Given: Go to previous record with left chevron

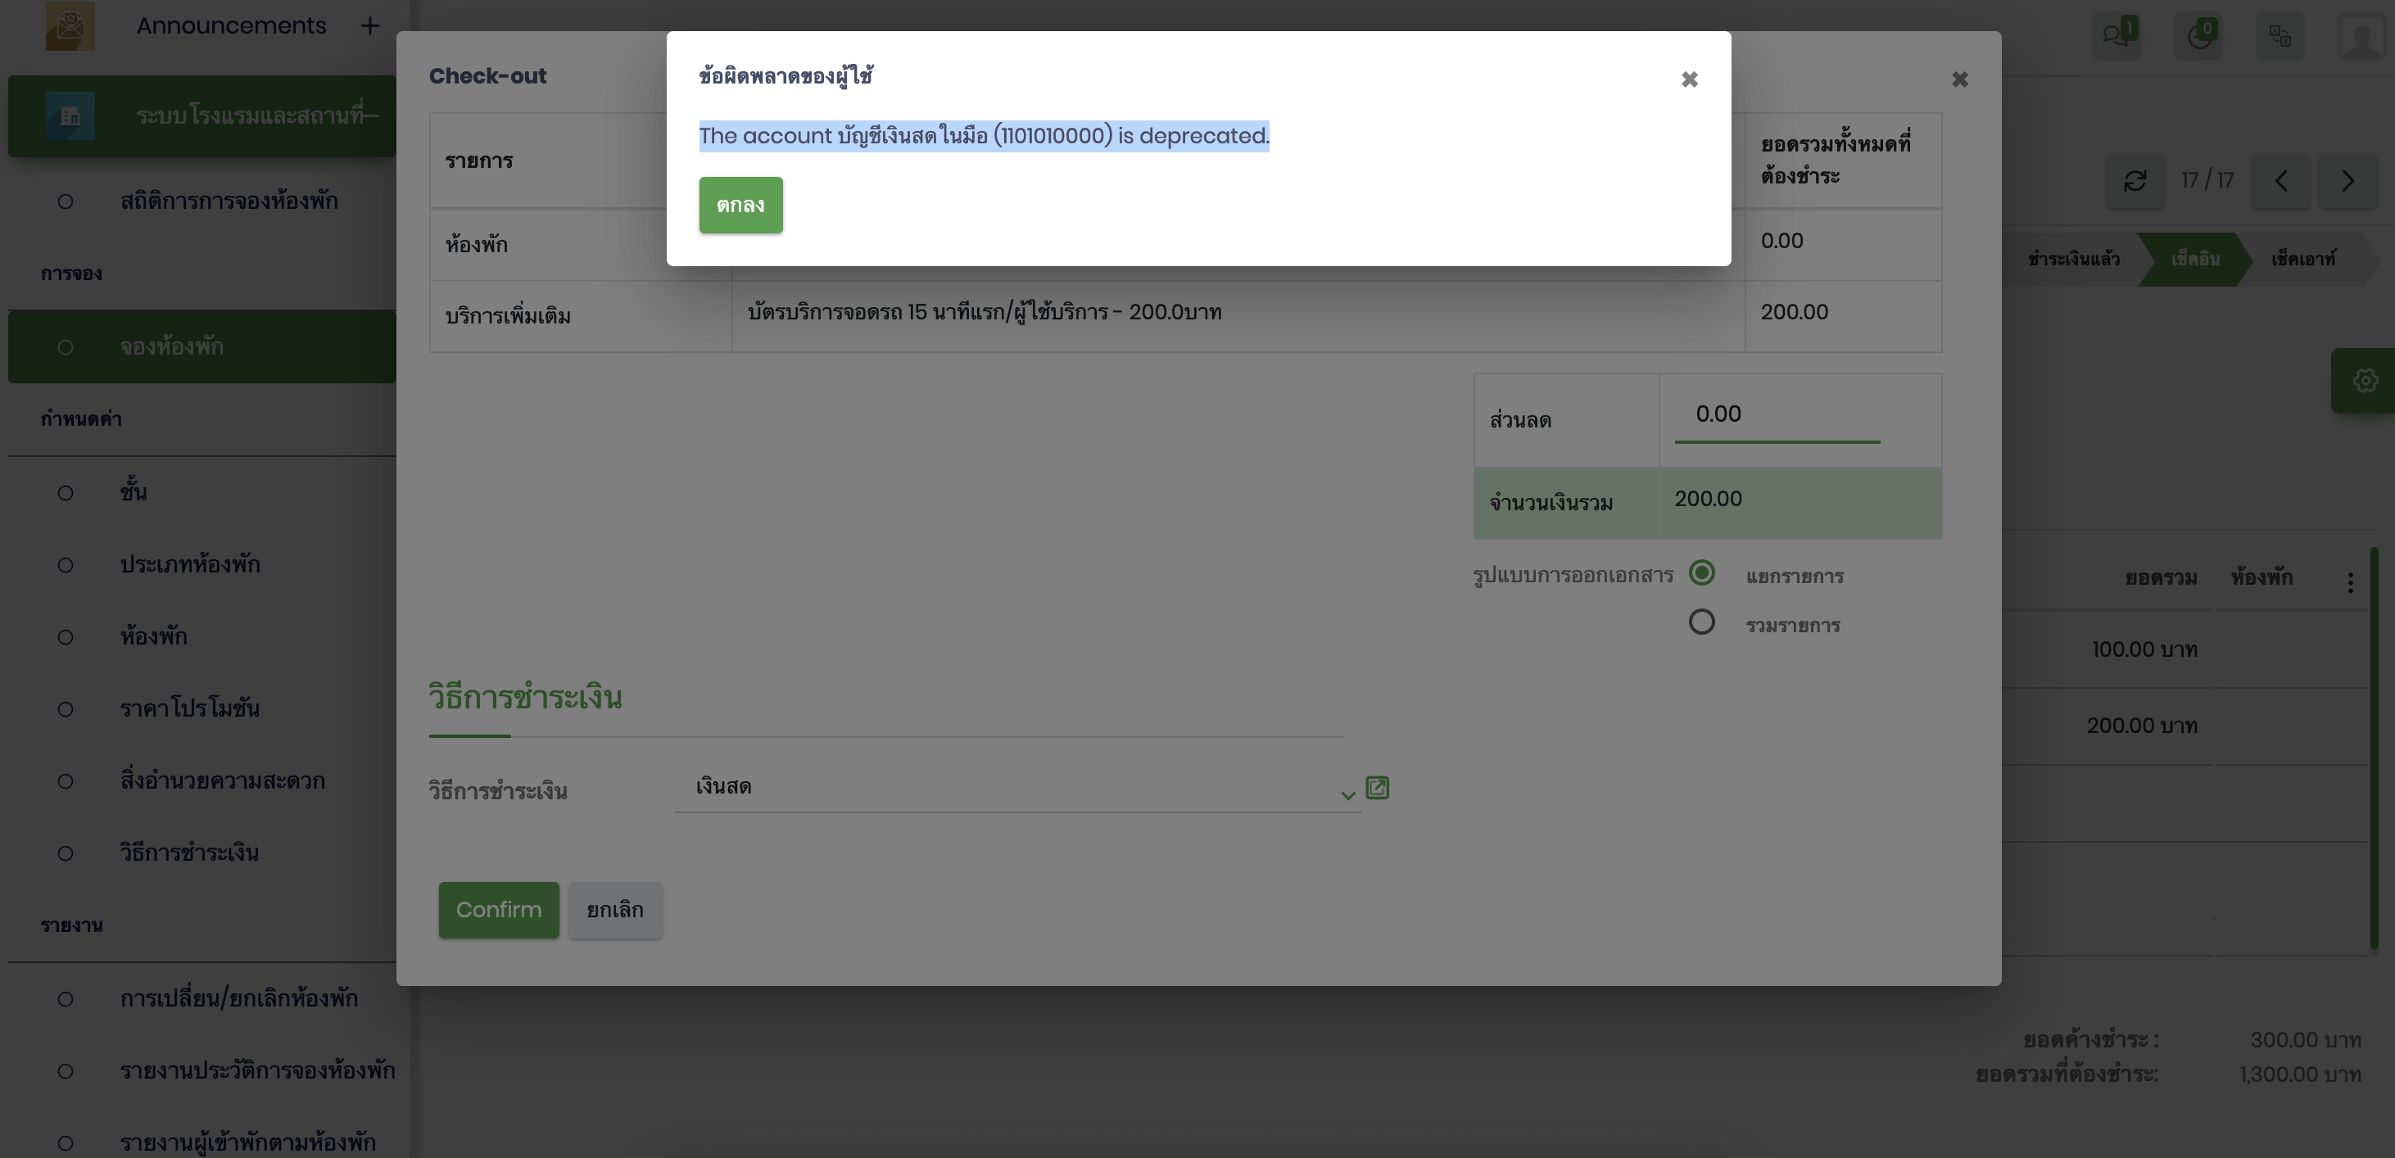Looking at the screenshot, I should coord(2280,180).
